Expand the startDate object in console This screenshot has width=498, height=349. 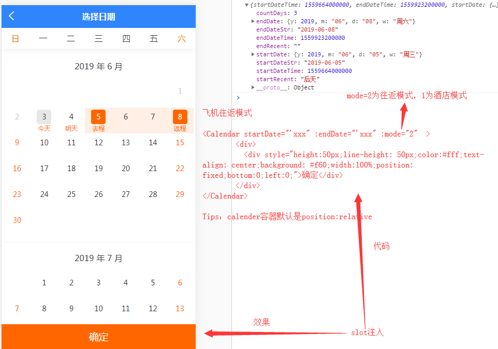253,54
